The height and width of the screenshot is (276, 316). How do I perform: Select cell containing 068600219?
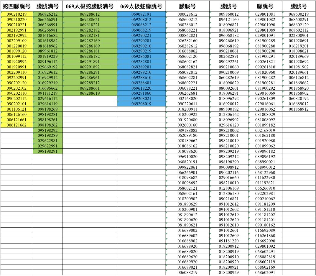pos(299,14)
